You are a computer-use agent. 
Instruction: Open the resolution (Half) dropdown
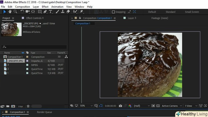(140, 106)
